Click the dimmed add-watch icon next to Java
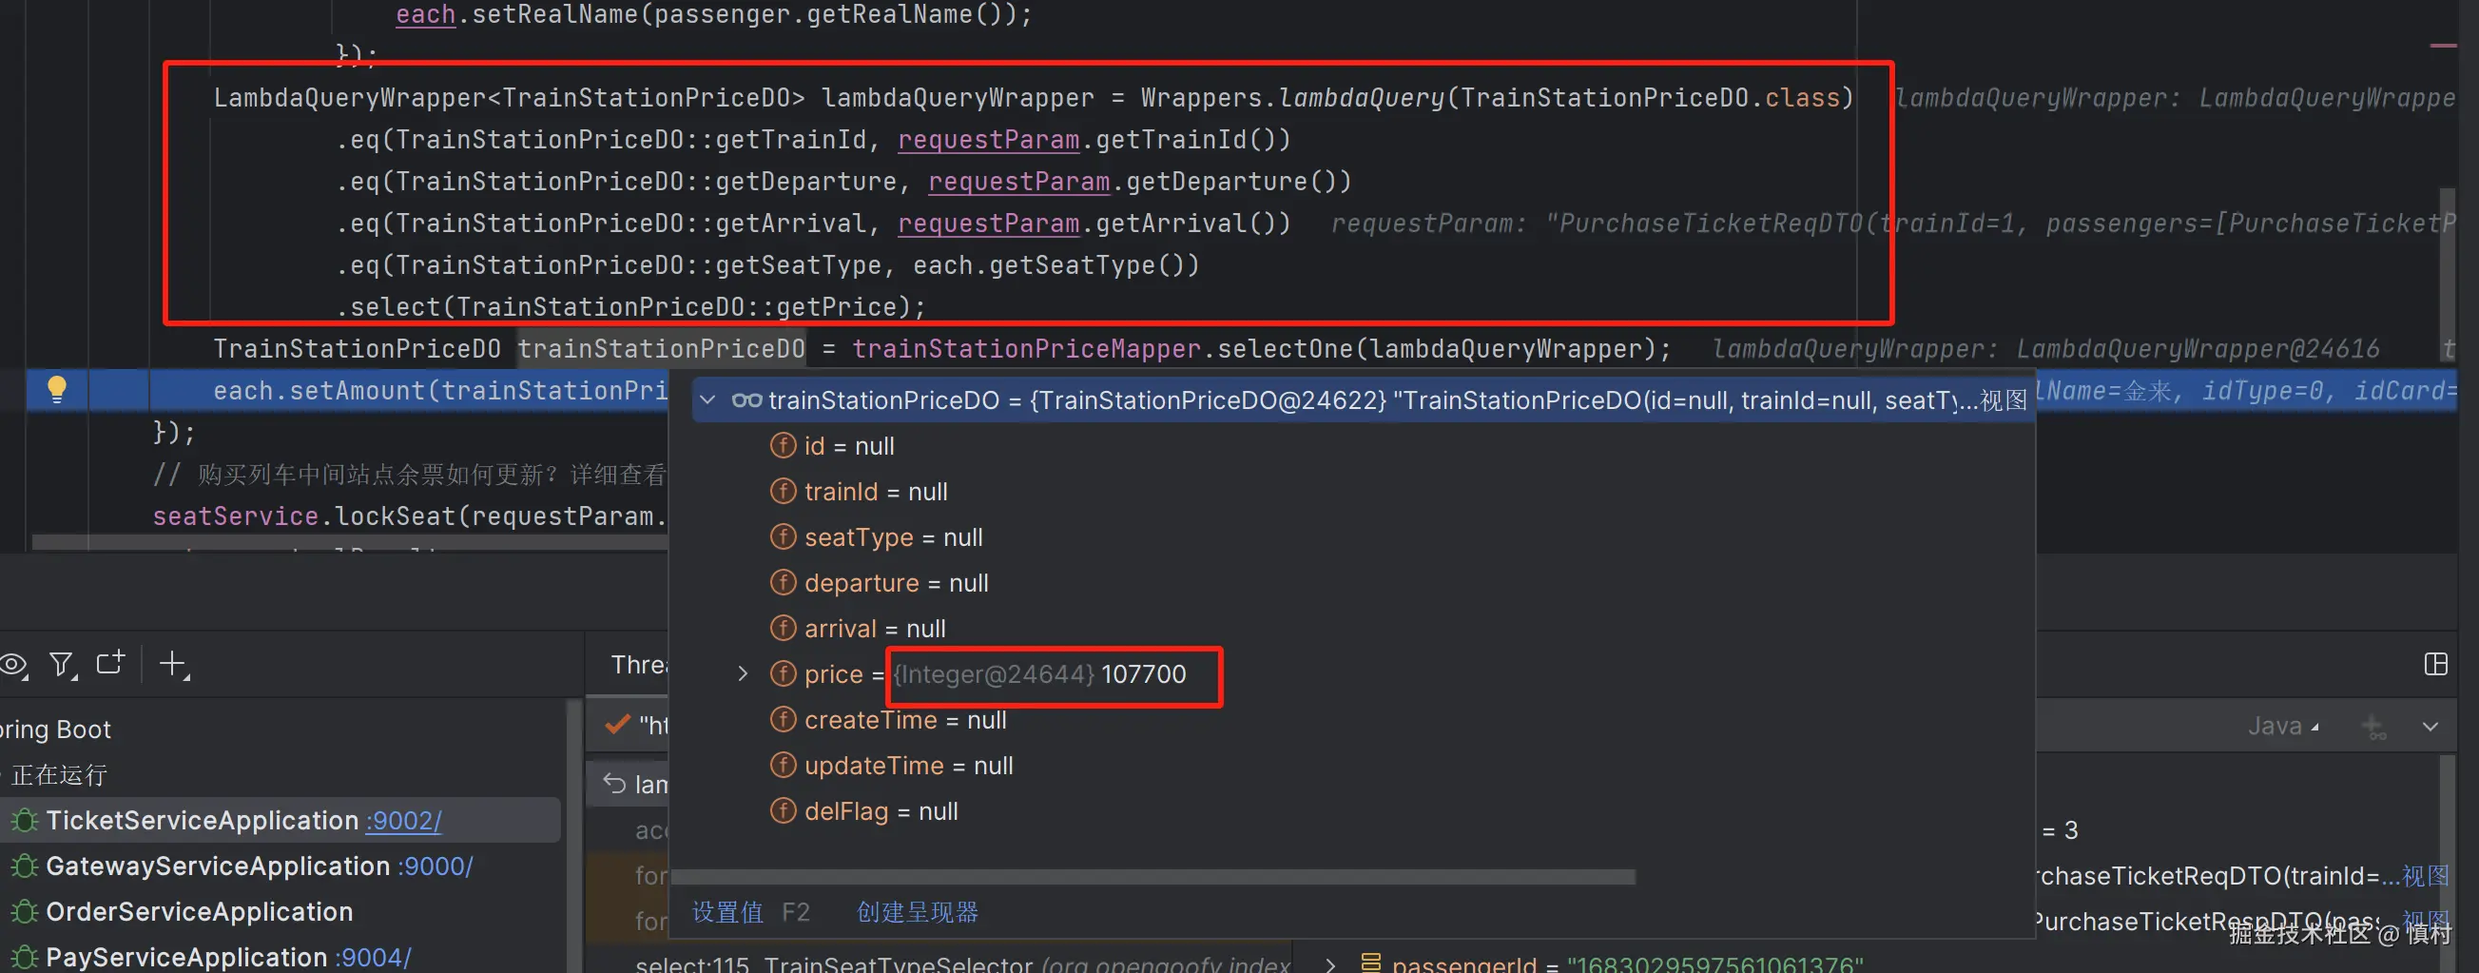The width and height of the screenshot is (2479, 973). click(x=2374, y=727)
